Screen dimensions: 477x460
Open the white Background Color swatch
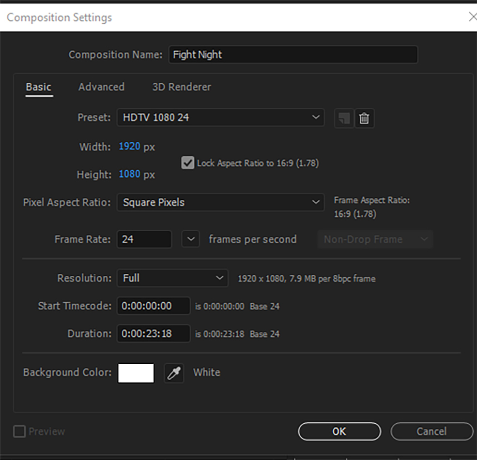tap(136, 373)
